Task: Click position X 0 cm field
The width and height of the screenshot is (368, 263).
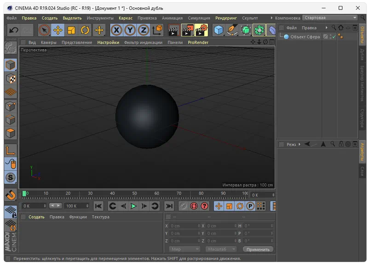Action: tap(185, 226)
